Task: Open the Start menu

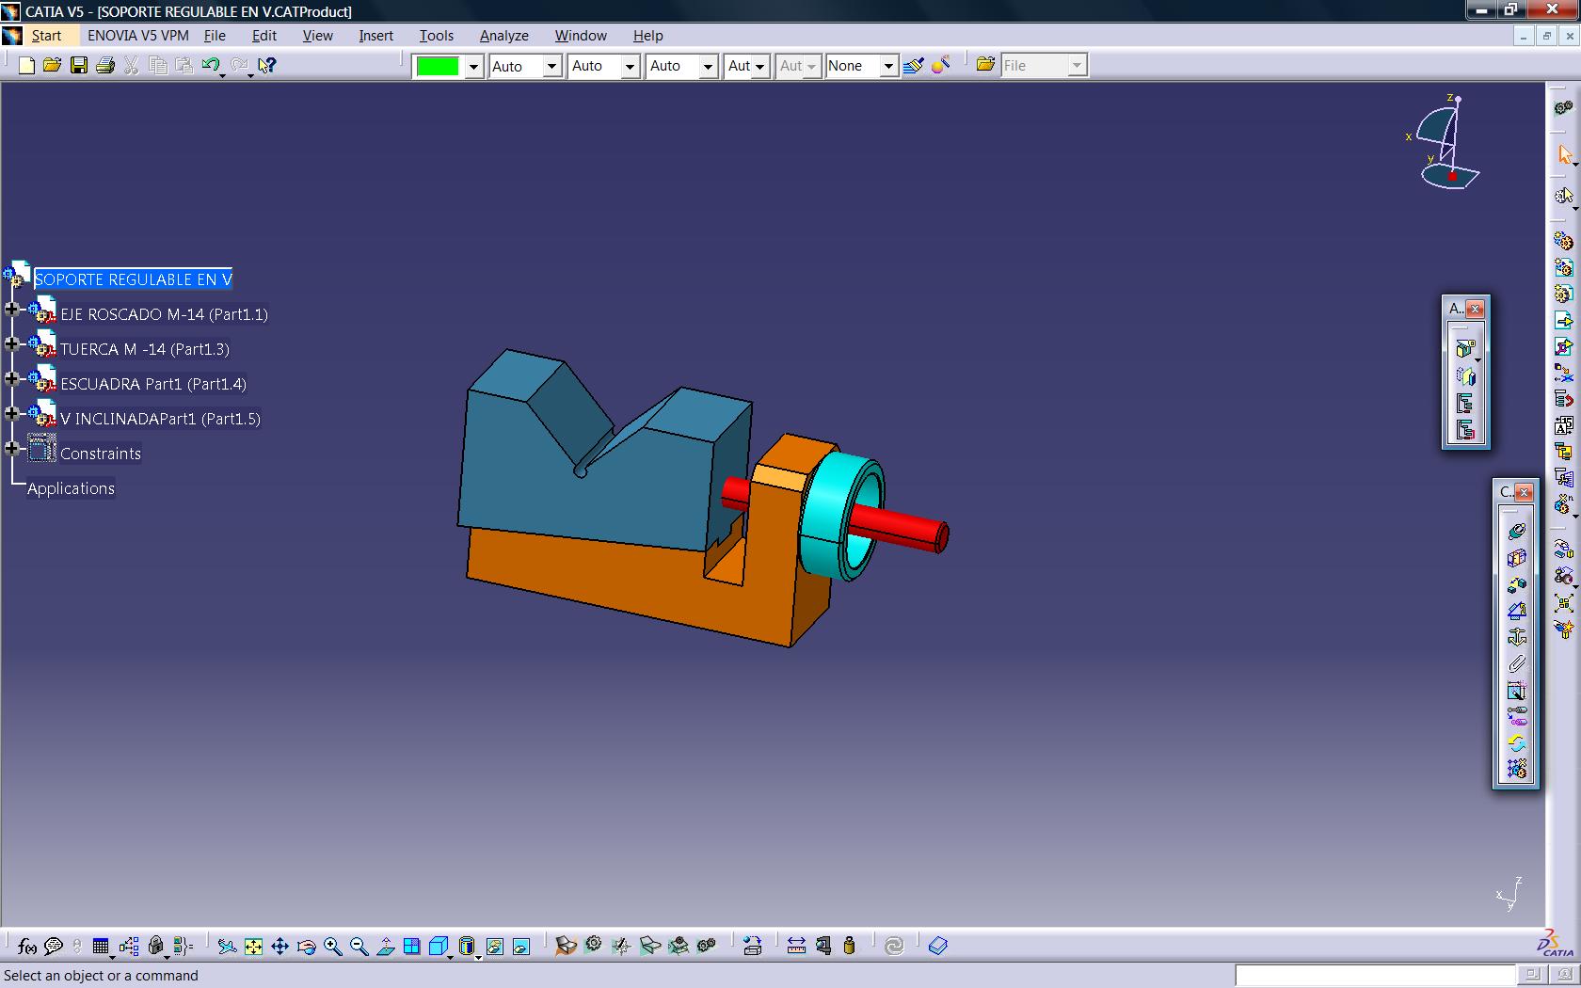Action: [x=46, y=36]
